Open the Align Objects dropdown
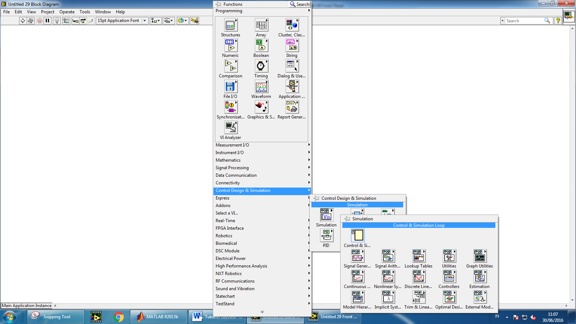Screen dimensions: 576x324 pyautogui.click(x=156, y=21)
